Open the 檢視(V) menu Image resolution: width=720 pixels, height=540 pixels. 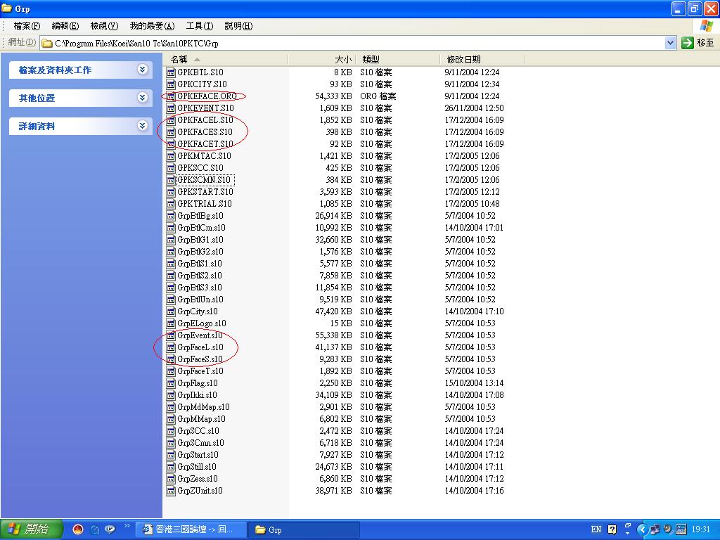click(104, 26)
